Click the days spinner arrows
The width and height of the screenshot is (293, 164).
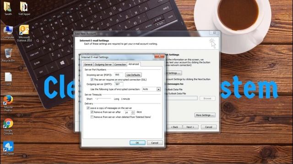[133, 113]
